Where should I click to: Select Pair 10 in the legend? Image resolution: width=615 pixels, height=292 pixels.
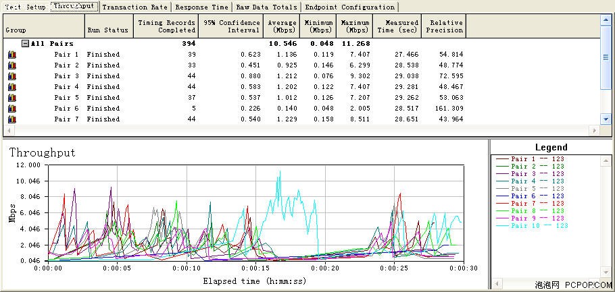532,226
